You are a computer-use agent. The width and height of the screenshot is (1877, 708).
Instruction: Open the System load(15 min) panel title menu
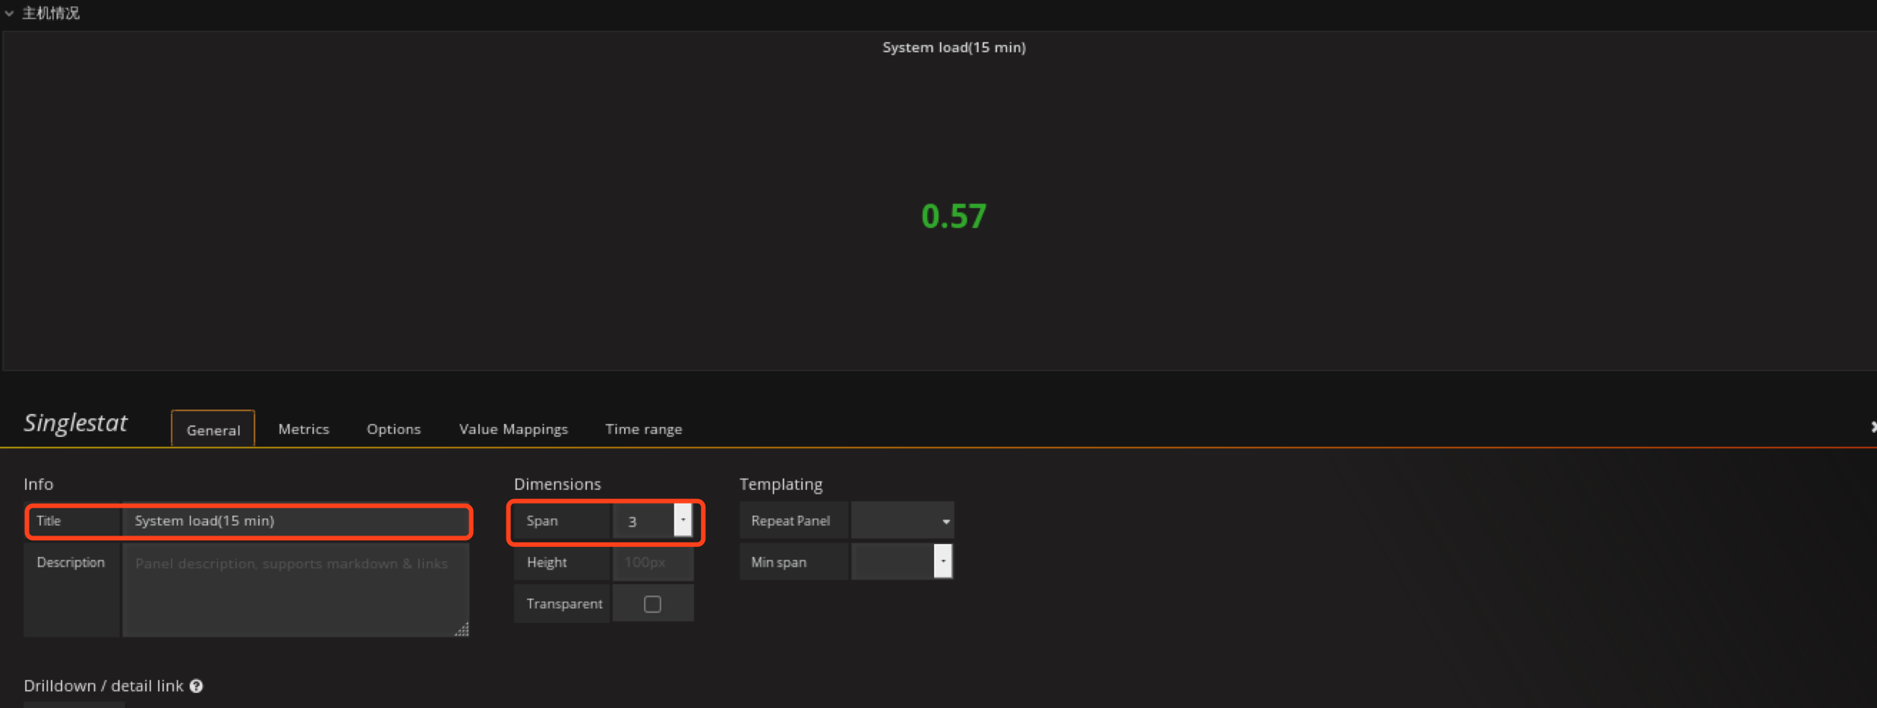pyautogui.click(x=954, y=47)
